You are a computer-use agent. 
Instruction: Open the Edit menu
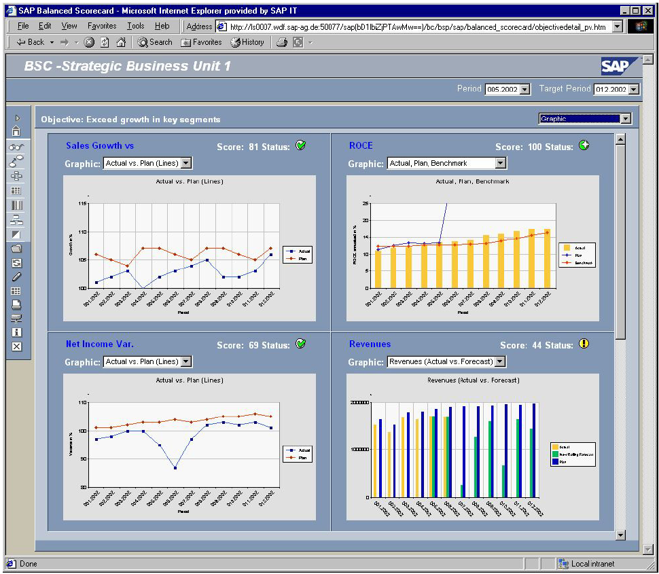click(x=45, y=26)
